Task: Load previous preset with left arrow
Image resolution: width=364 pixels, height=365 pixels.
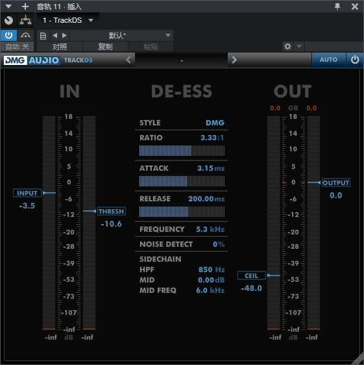Action: coord(55,35)
